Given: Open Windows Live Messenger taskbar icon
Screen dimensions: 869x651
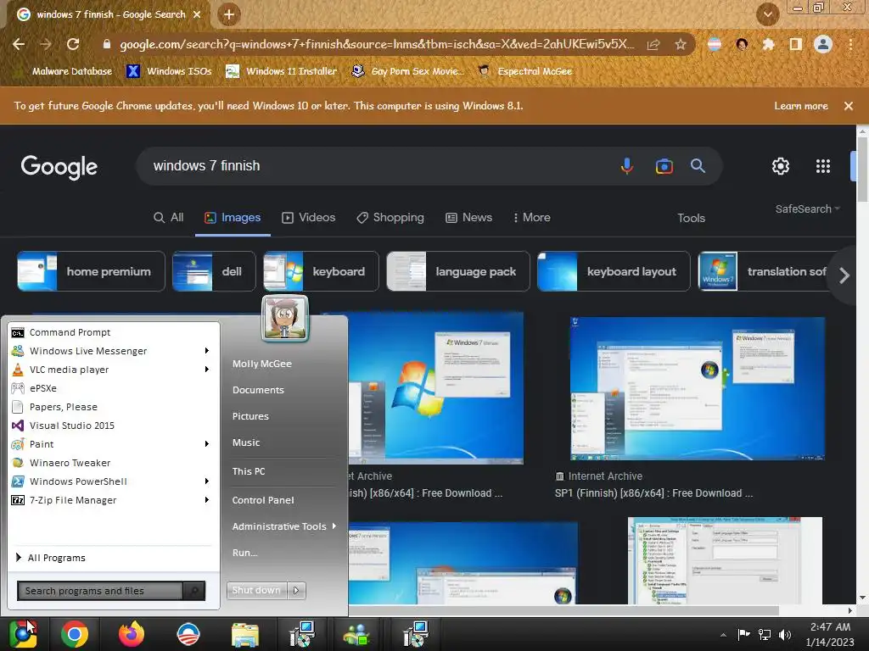Looking at the screenshot, I should click(357, 634).
